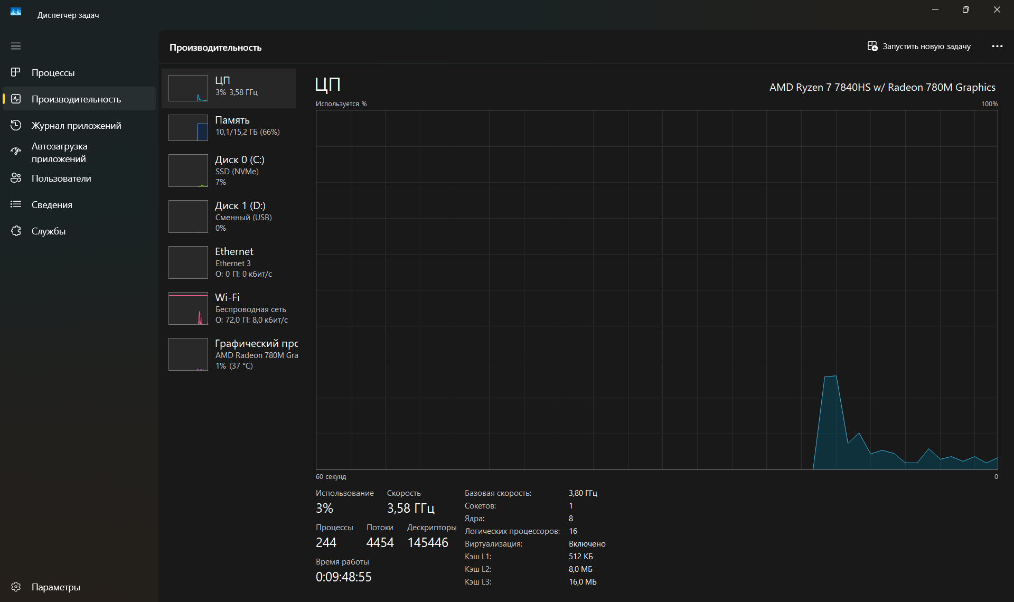The height and width of the screenshot is (602, 1014).
Task: Click the Производительность page header
Action: [x=215, y=48]
